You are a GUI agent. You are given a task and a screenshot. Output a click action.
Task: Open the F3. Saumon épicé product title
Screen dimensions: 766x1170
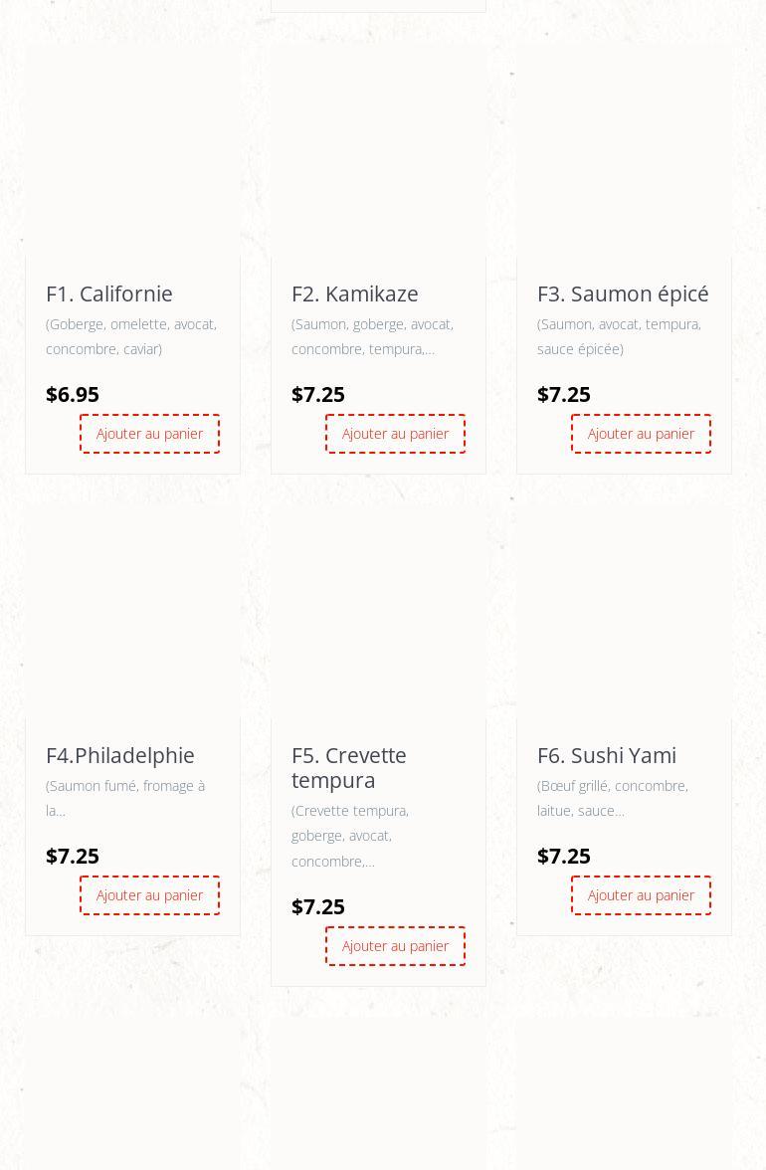tap(623, 293)
